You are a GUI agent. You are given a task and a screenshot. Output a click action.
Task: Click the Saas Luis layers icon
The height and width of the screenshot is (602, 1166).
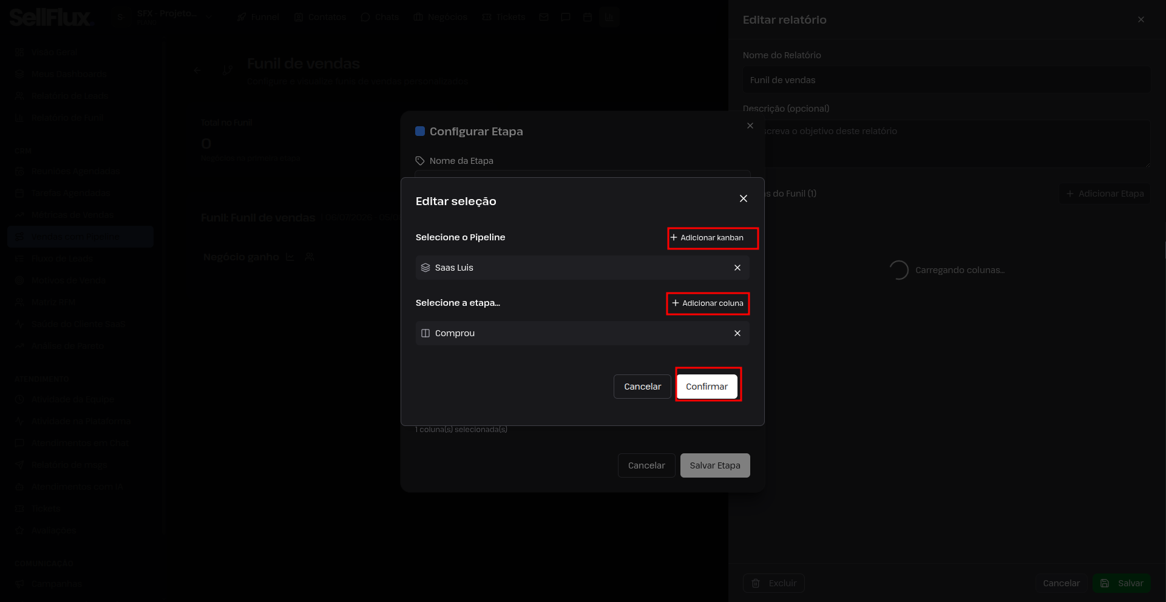point(425,268)
